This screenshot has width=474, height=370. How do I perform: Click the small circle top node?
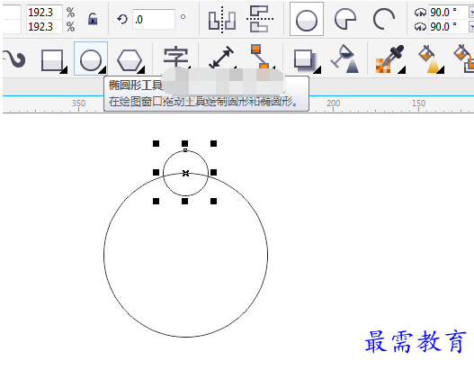[x=185, y=150]
